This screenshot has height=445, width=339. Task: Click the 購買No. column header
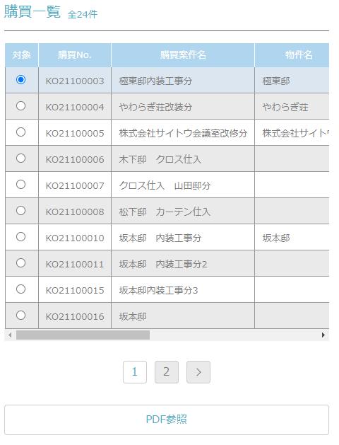click(75, 55)
